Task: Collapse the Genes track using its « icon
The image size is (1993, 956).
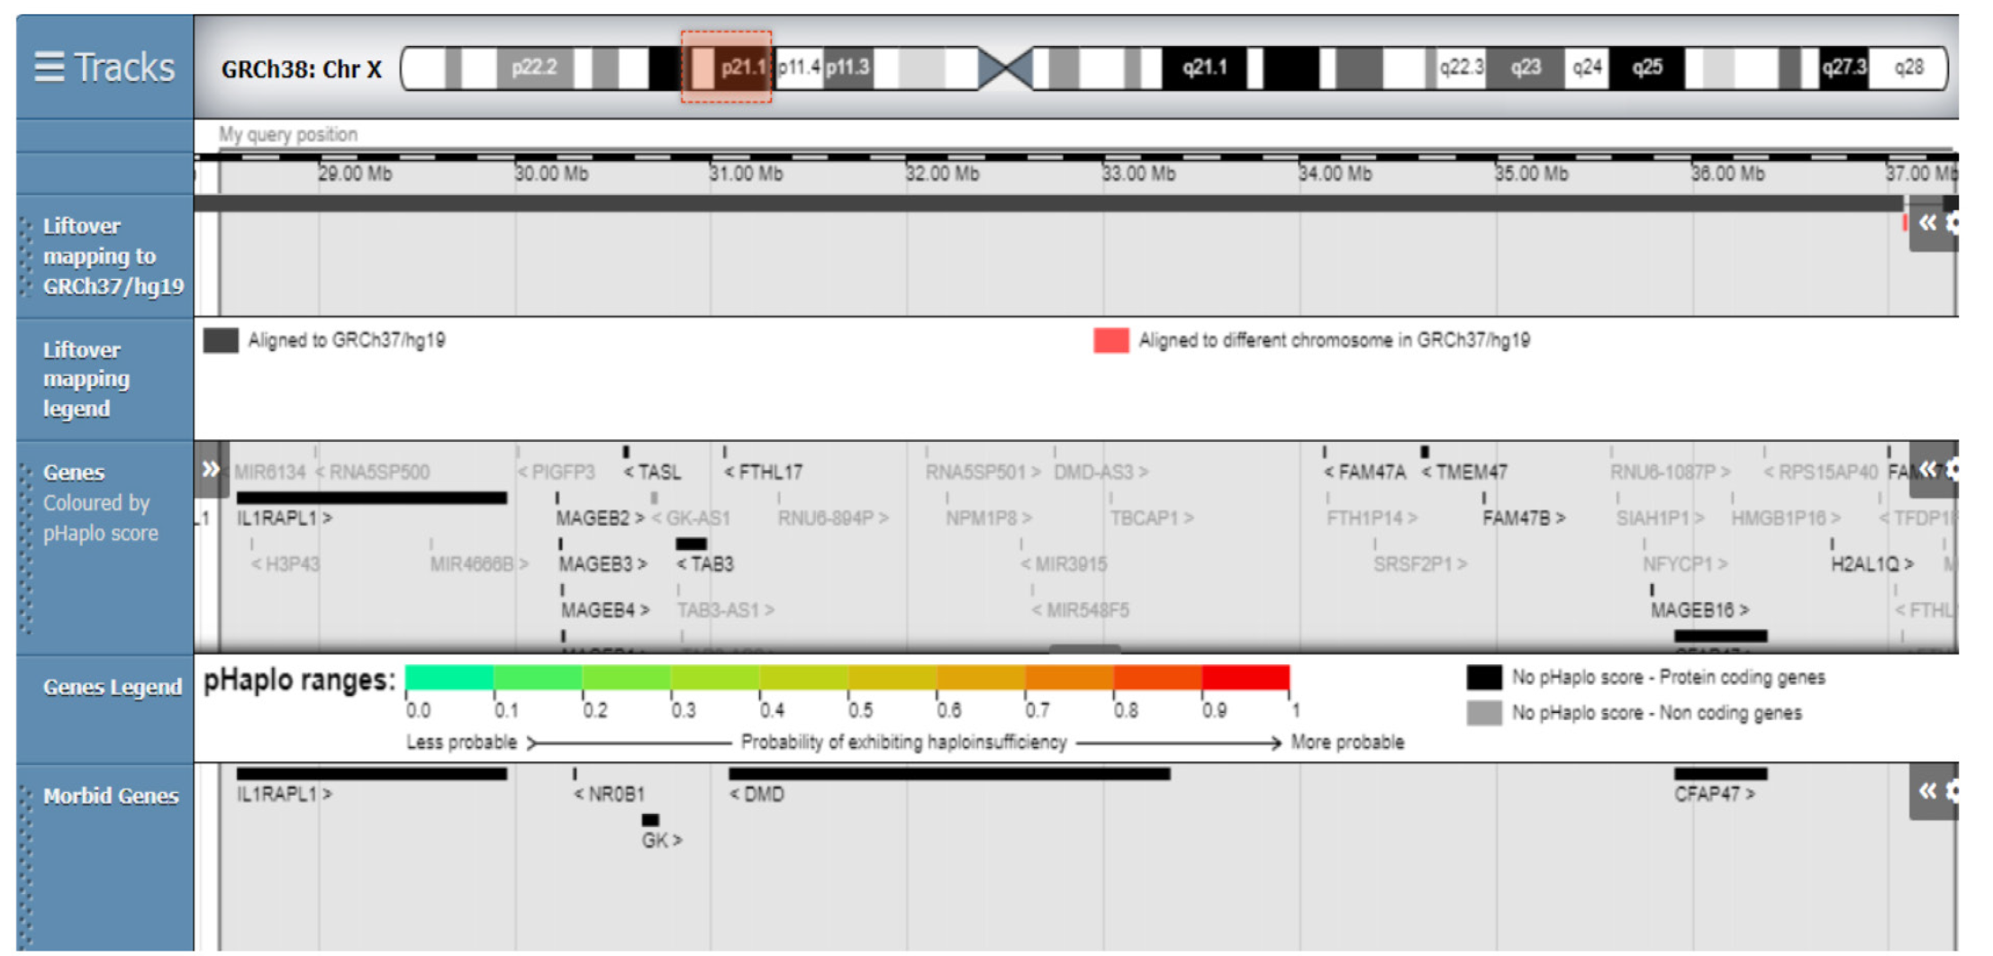Action: (x=1926, y=468)
